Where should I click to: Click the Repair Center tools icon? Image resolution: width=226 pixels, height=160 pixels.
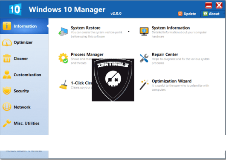[144, 58]
